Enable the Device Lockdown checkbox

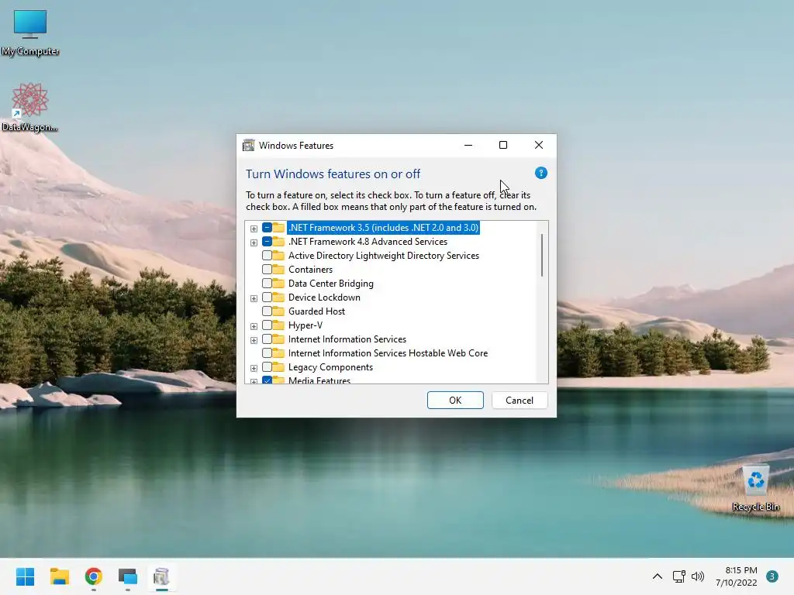(267, 297)
